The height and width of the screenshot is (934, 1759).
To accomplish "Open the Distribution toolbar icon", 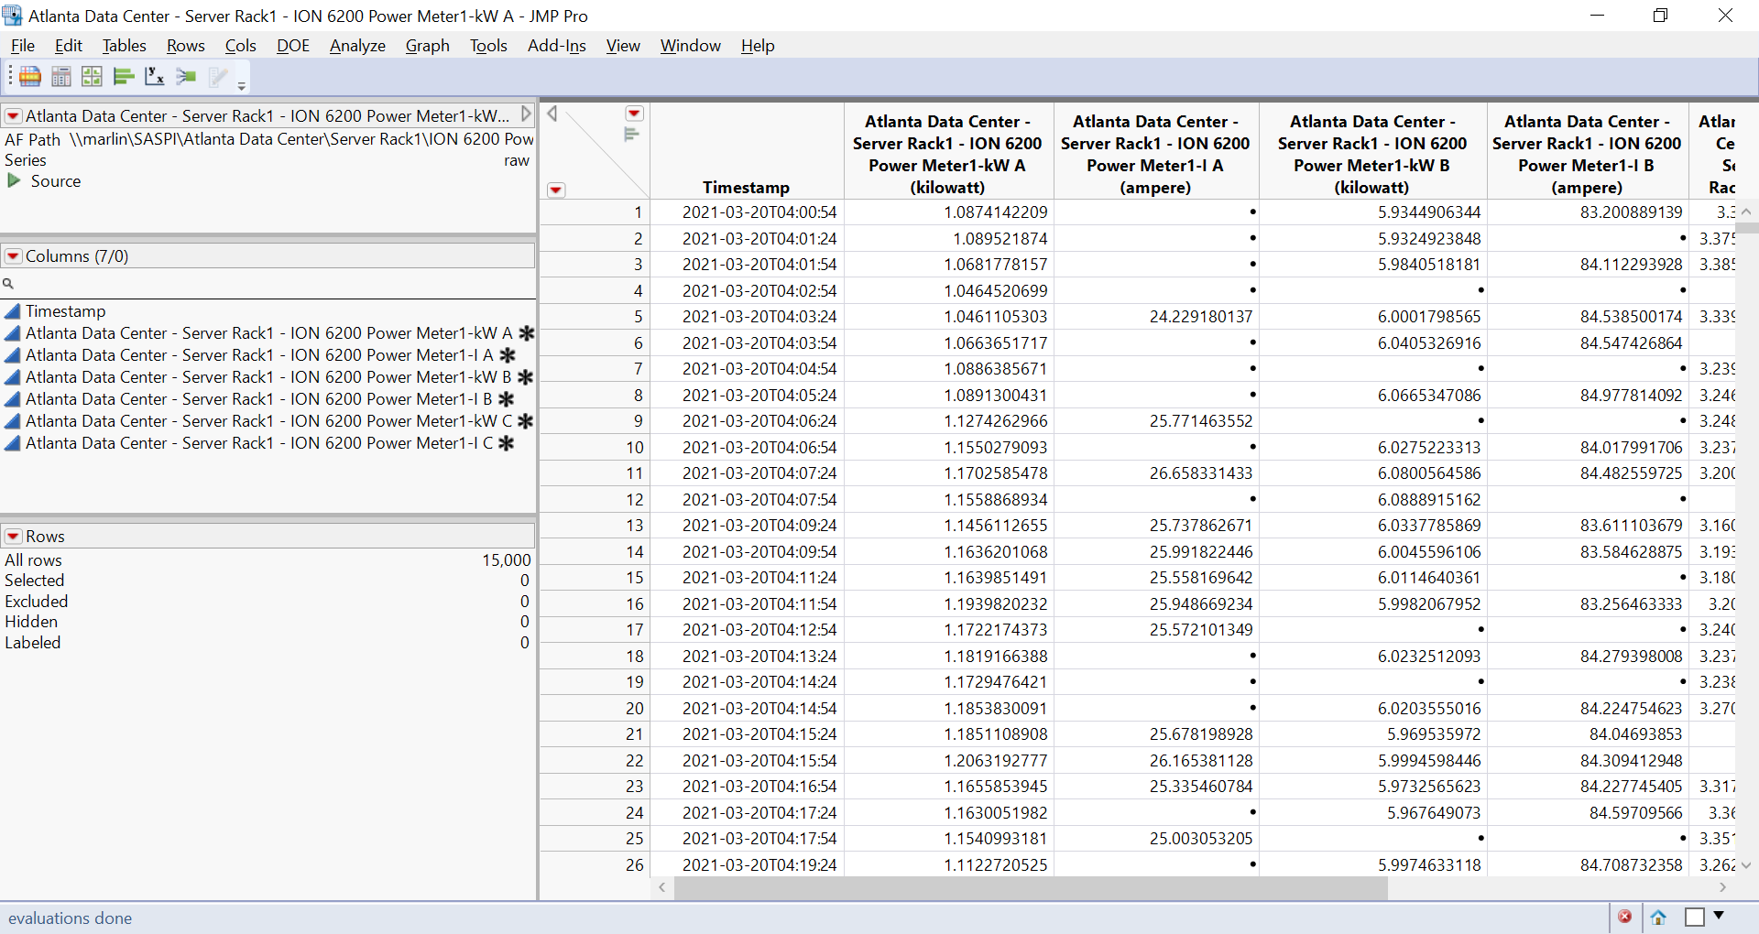I will 124,77.
